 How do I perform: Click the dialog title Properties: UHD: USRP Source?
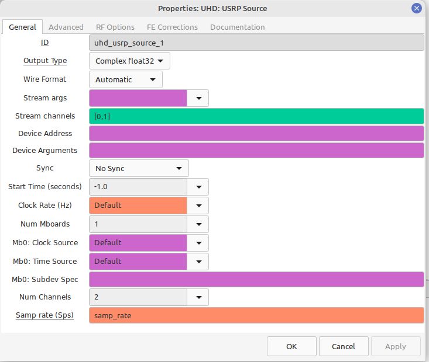212,8
